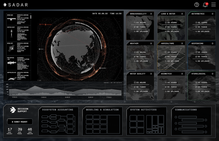
Task: Click the 'TIME 14:56' text
Action: click(x=116, y=14)
